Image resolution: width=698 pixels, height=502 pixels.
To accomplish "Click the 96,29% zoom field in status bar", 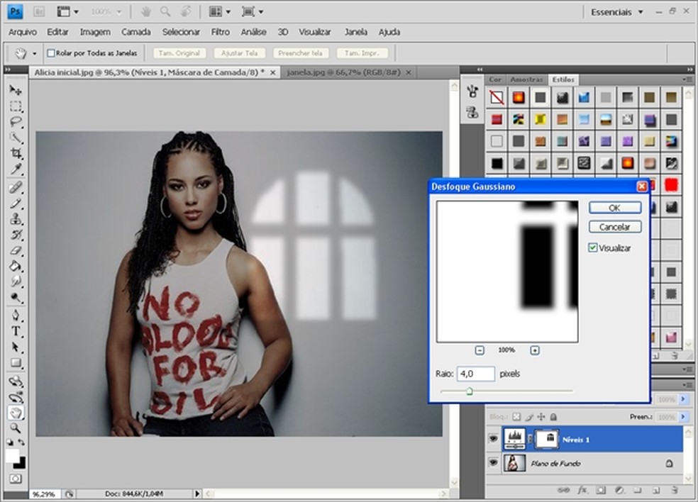I will (44, 494).
